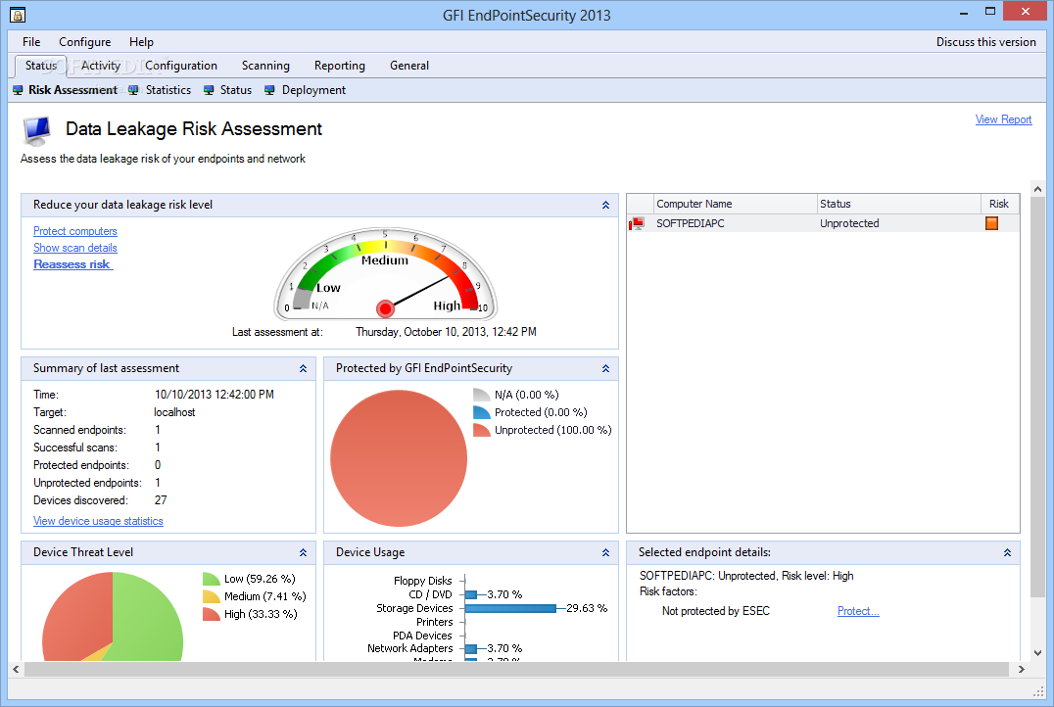Open the Deployment sub-view
This screenshot has width=1054, height=707.
coord(313,90)
